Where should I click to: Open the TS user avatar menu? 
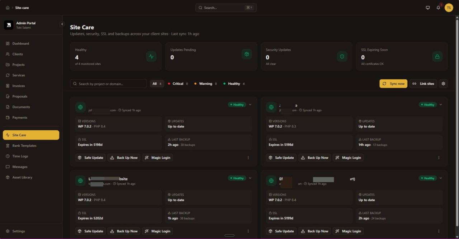click(x=449, y=8)
